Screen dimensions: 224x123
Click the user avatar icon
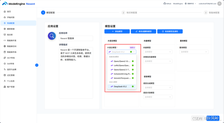point(219,4)
